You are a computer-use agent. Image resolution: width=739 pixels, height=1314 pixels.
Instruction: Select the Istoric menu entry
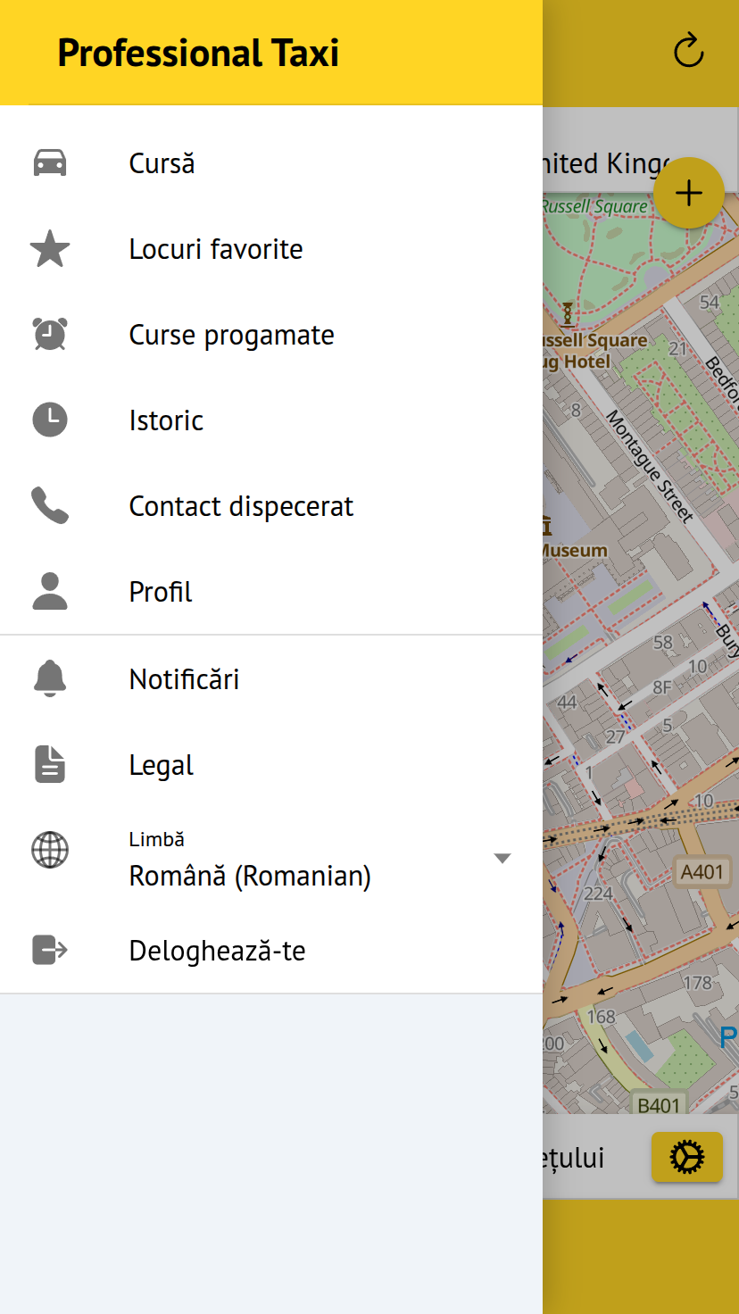(166, 420)
